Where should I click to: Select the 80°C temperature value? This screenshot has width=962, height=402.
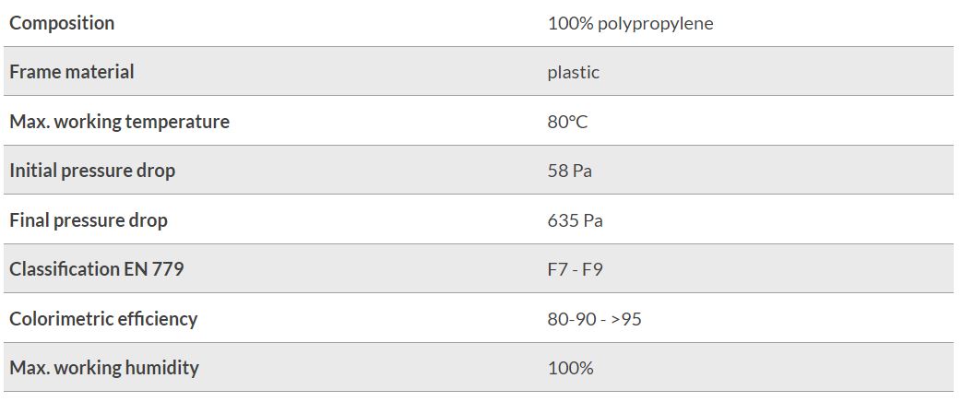[567, 122]
